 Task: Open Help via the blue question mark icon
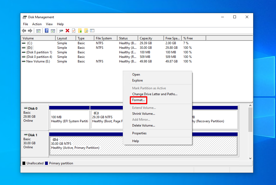tap(47, 31)
